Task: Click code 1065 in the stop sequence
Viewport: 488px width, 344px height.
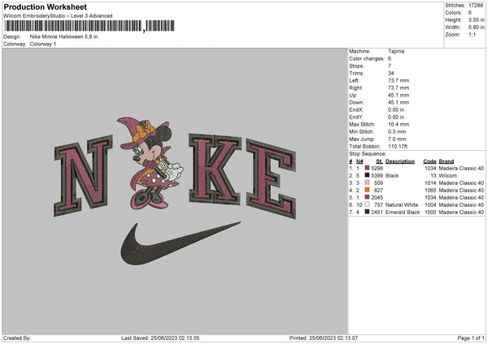Action: (x=430, y=190)
